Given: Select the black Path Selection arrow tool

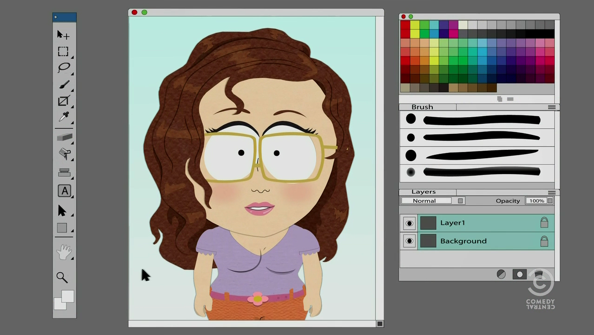Looking at the screenshot, I should click(62, 211).
